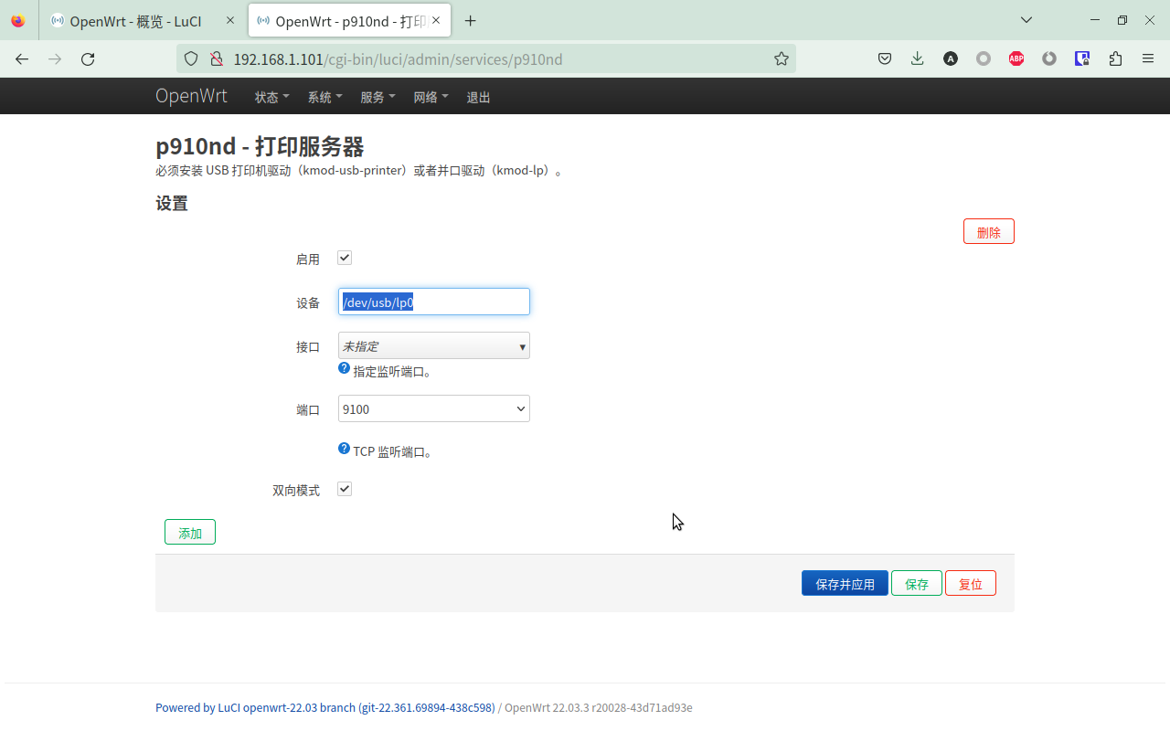The image size is (1170, 731).
Task: Select the OpenWrt - p910nd tab
Action: 348,20
